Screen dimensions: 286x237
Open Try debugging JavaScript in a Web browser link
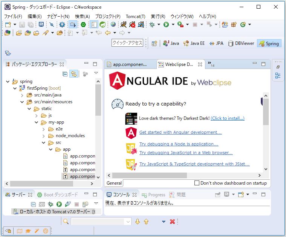(x=186, y=153)
